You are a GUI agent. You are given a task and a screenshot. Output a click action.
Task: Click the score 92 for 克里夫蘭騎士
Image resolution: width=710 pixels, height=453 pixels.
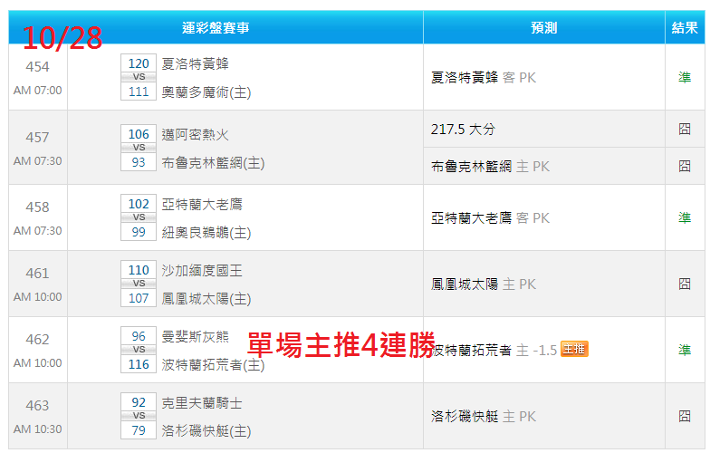(x=139, y=402)
